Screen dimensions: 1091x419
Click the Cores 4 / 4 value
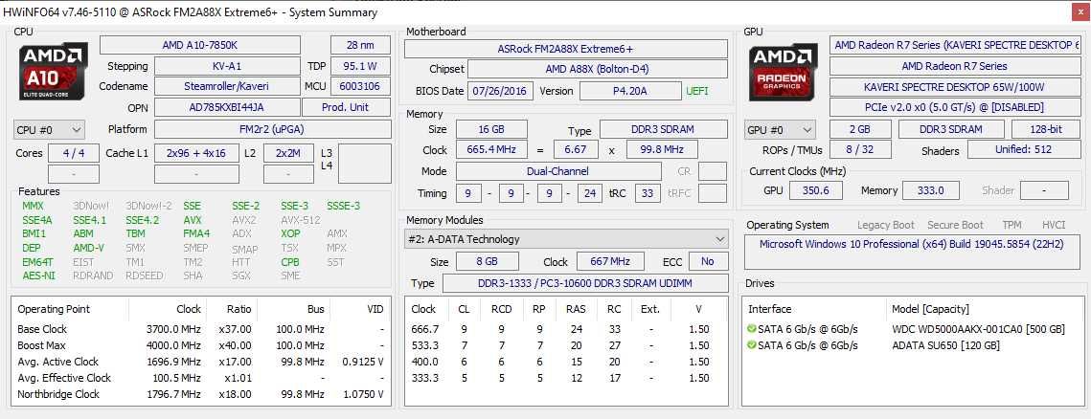point(74,154)
